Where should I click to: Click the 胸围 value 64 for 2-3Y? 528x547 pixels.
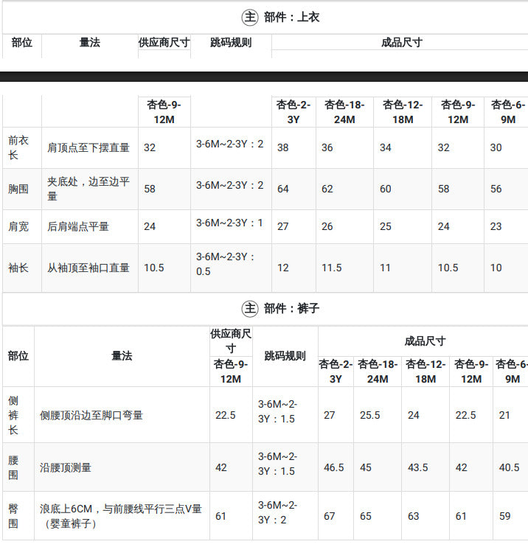[283, 189]
